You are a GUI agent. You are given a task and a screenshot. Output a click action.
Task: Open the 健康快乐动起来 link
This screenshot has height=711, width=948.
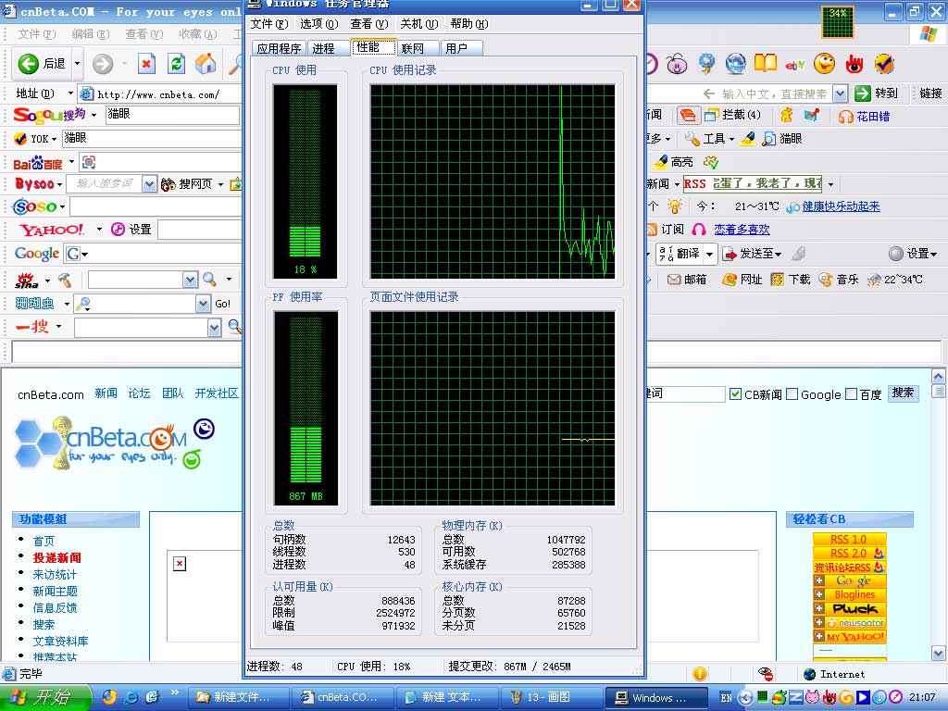841,206
